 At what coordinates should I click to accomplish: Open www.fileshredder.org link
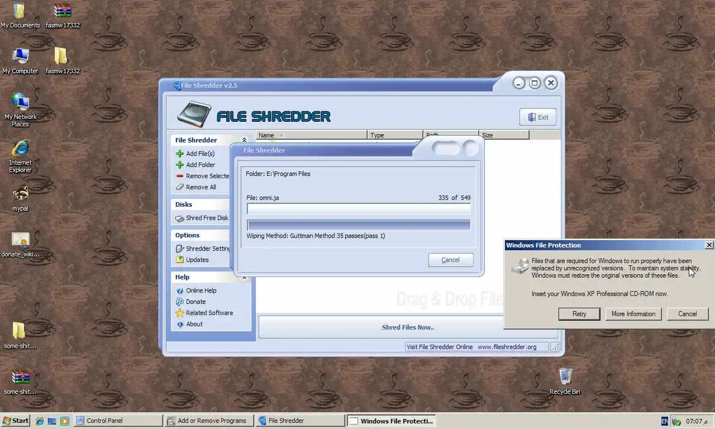pos(507,347)
